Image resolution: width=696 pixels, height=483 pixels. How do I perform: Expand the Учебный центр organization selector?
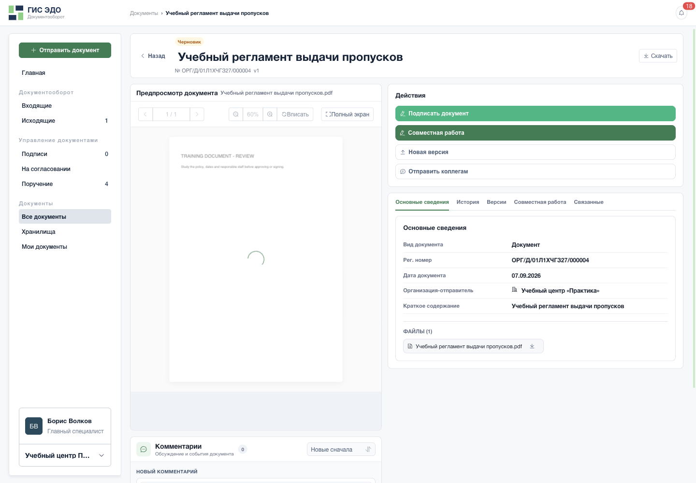65,455
